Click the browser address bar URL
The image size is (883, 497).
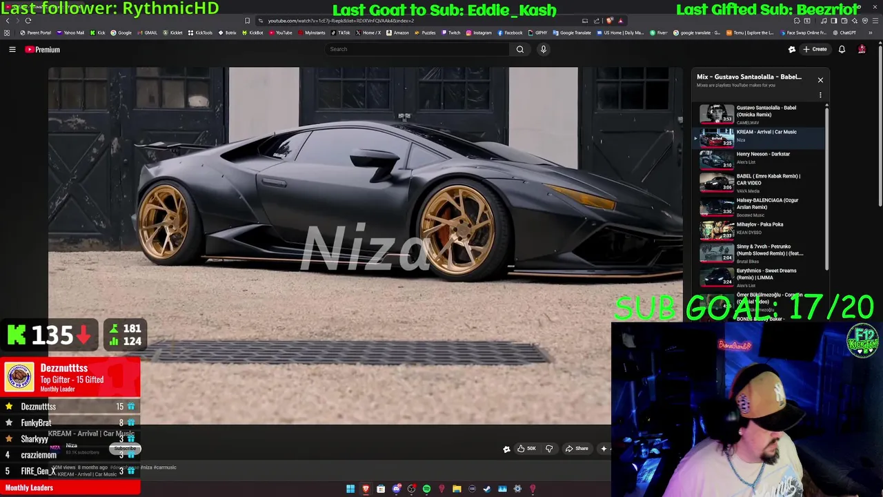(x=341, y=21)
